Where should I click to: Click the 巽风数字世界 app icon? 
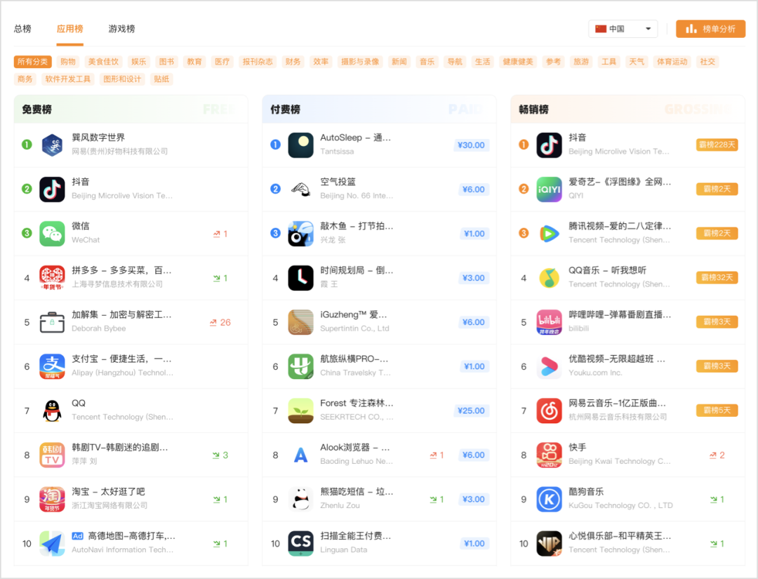pyautogui.click(x=52, y=145)
